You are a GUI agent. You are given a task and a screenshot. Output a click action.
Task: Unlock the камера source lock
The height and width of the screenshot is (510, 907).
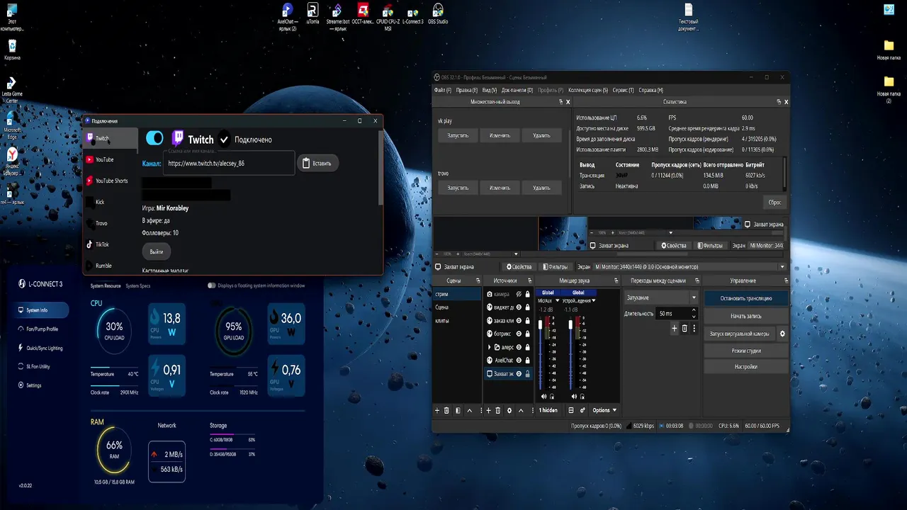[x=528, y=294]
